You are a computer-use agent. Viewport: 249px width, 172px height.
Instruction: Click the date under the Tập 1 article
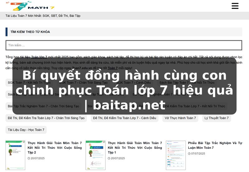tap(118, 158)
